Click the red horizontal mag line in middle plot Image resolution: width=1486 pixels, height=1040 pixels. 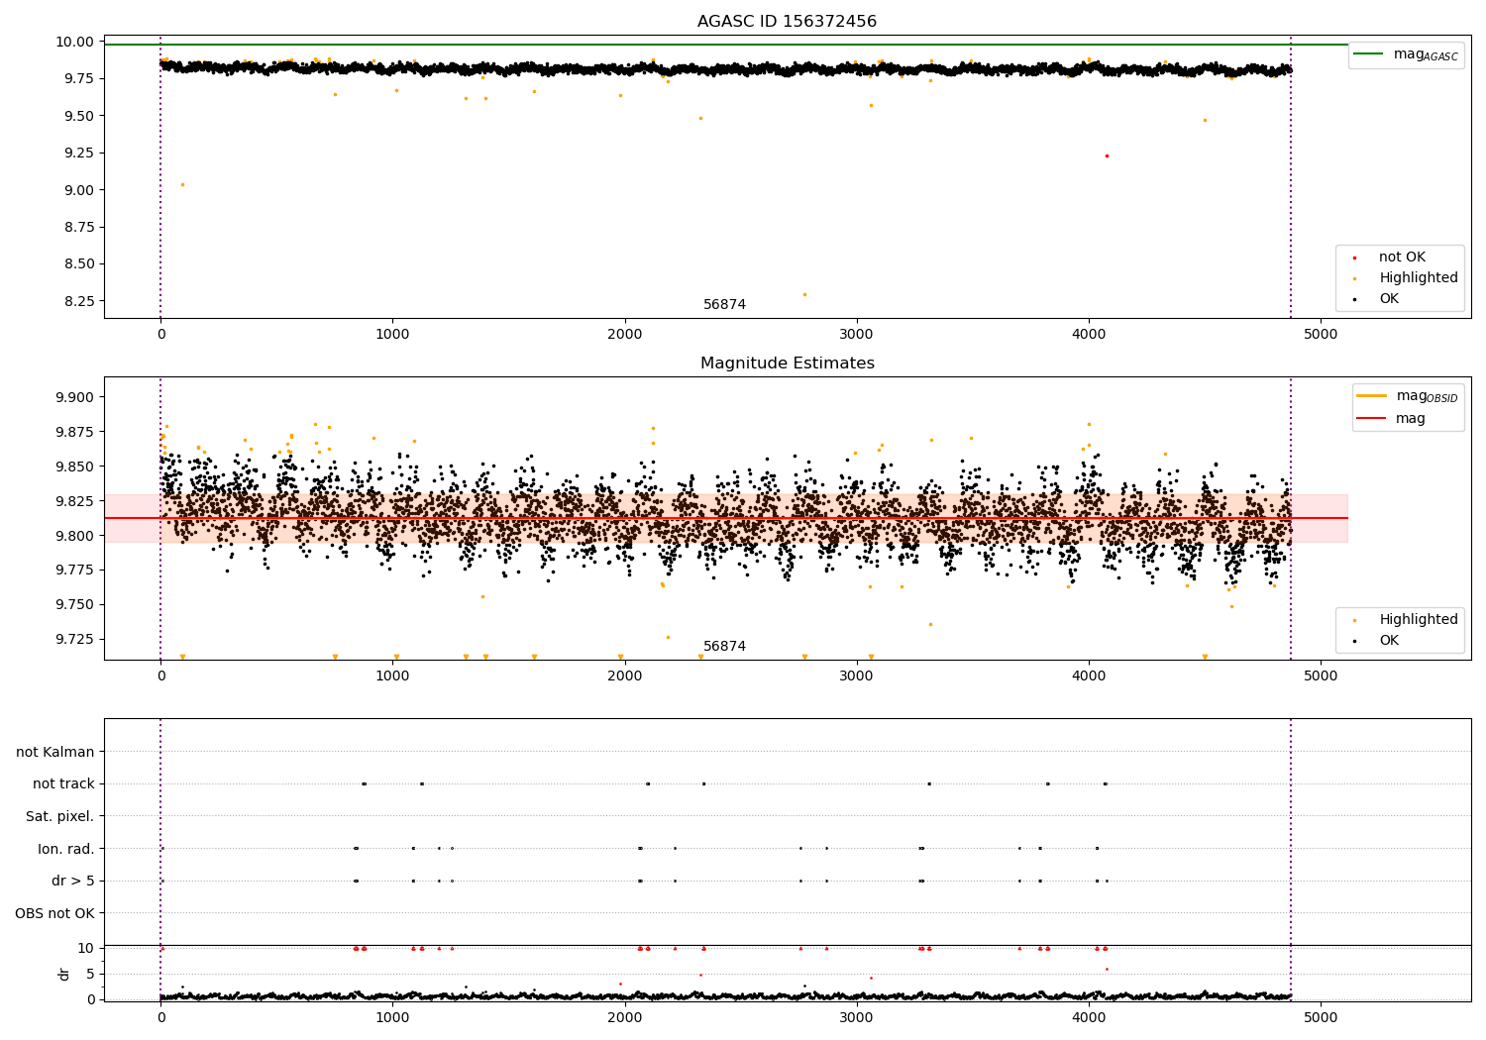click(x=726, y=518)
